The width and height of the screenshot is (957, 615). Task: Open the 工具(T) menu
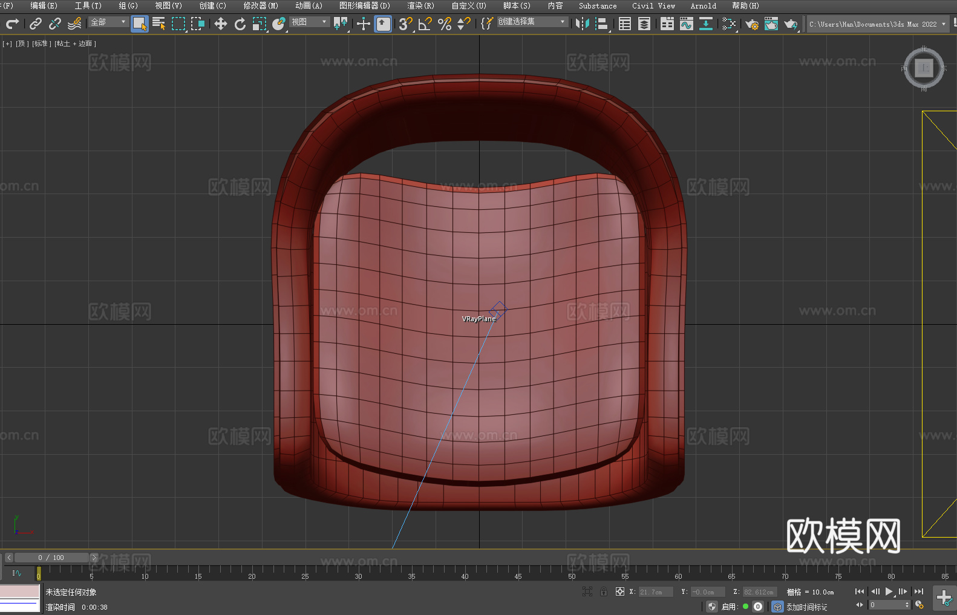(88, 5)
